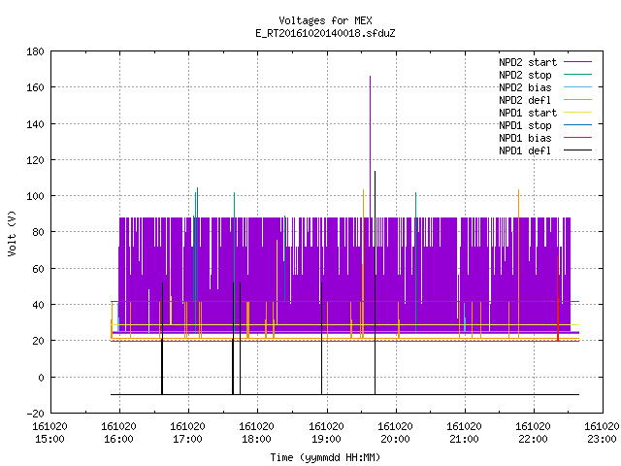The height and width of the screenshot is (466, 621).
Task: Click the 'NPD2 defl' legend label
Action: tap(525, 100)
